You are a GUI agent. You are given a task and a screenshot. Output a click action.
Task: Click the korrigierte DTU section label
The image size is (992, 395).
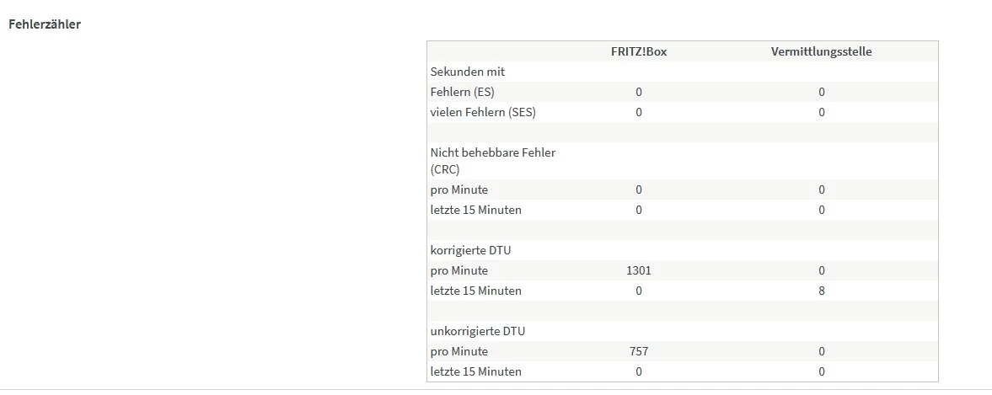(470, 250)
